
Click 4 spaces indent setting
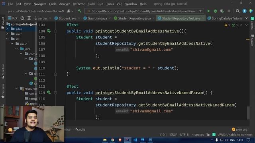click(x=198, y=135)
